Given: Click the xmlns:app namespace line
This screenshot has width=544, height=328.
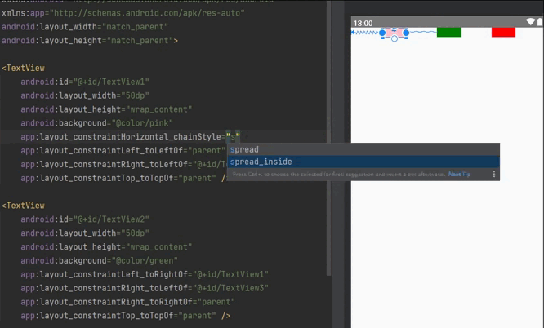Looking at the screenshot, I should coord(123,13).
